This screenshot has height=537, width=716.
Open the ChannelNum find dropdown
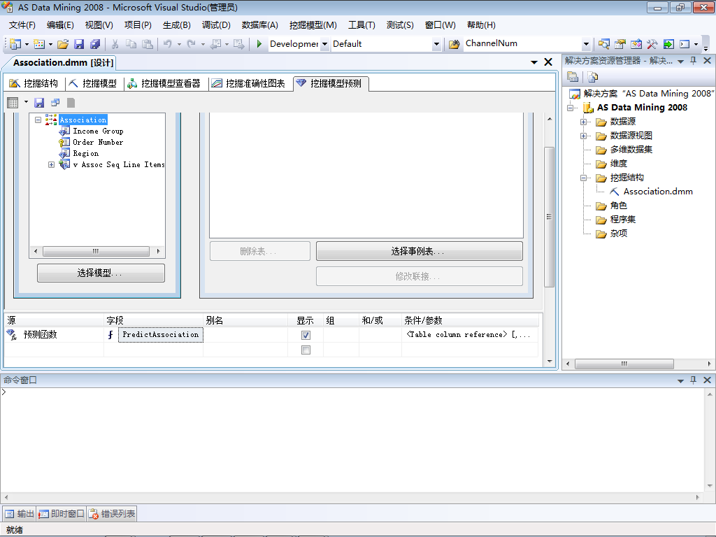click(587, 44)
